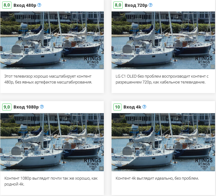Image resolution: width=216 pixels, height=196 pixels.
Task: Click expand square icon on 4k photo
Action: click(x=213, y=168)
